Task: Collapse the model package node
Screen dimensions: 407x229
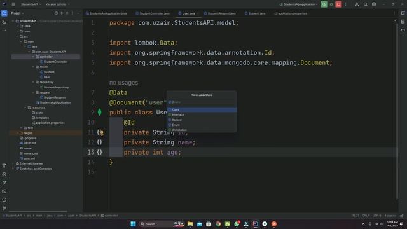Action: pos(33,67)
